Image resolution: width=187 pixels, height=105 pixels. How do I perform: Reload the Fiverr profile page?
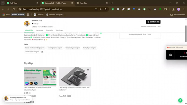(x=13, y=9)
